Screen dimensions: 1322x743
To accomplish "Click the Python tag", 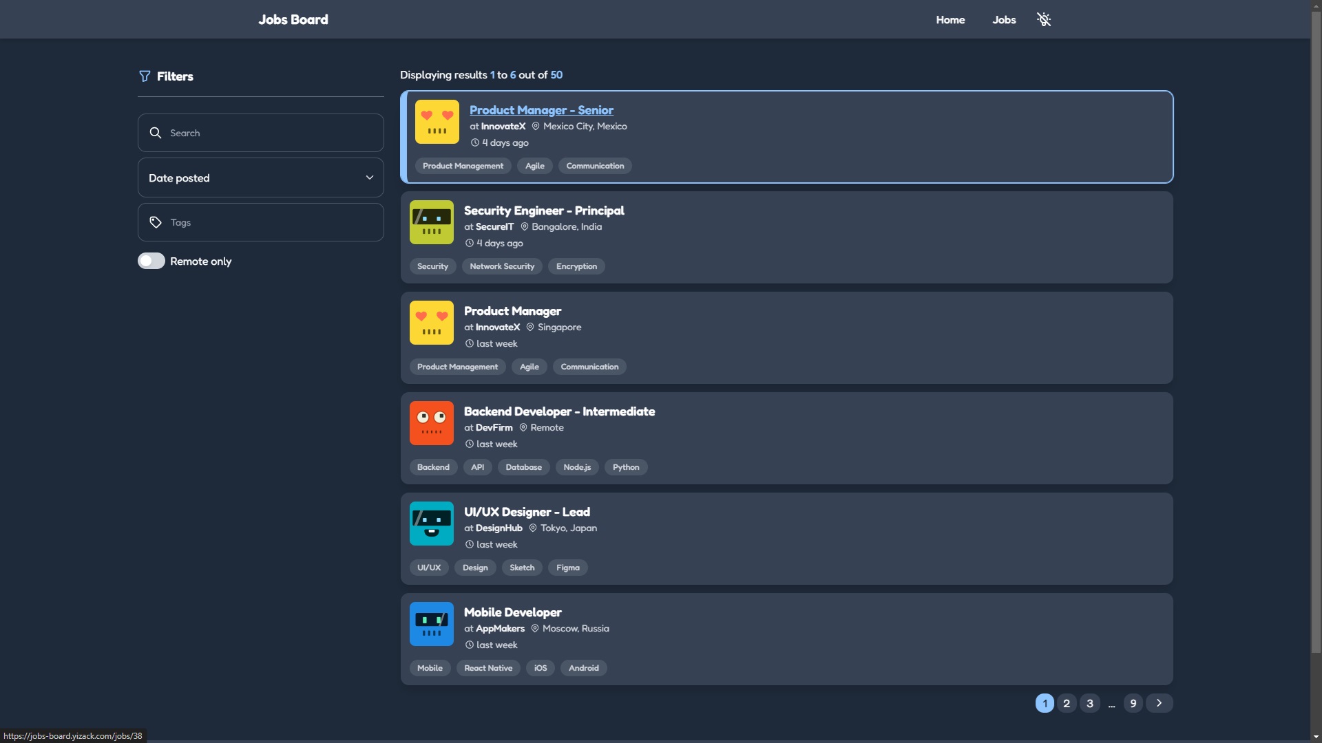I will [x=626, y=467].
